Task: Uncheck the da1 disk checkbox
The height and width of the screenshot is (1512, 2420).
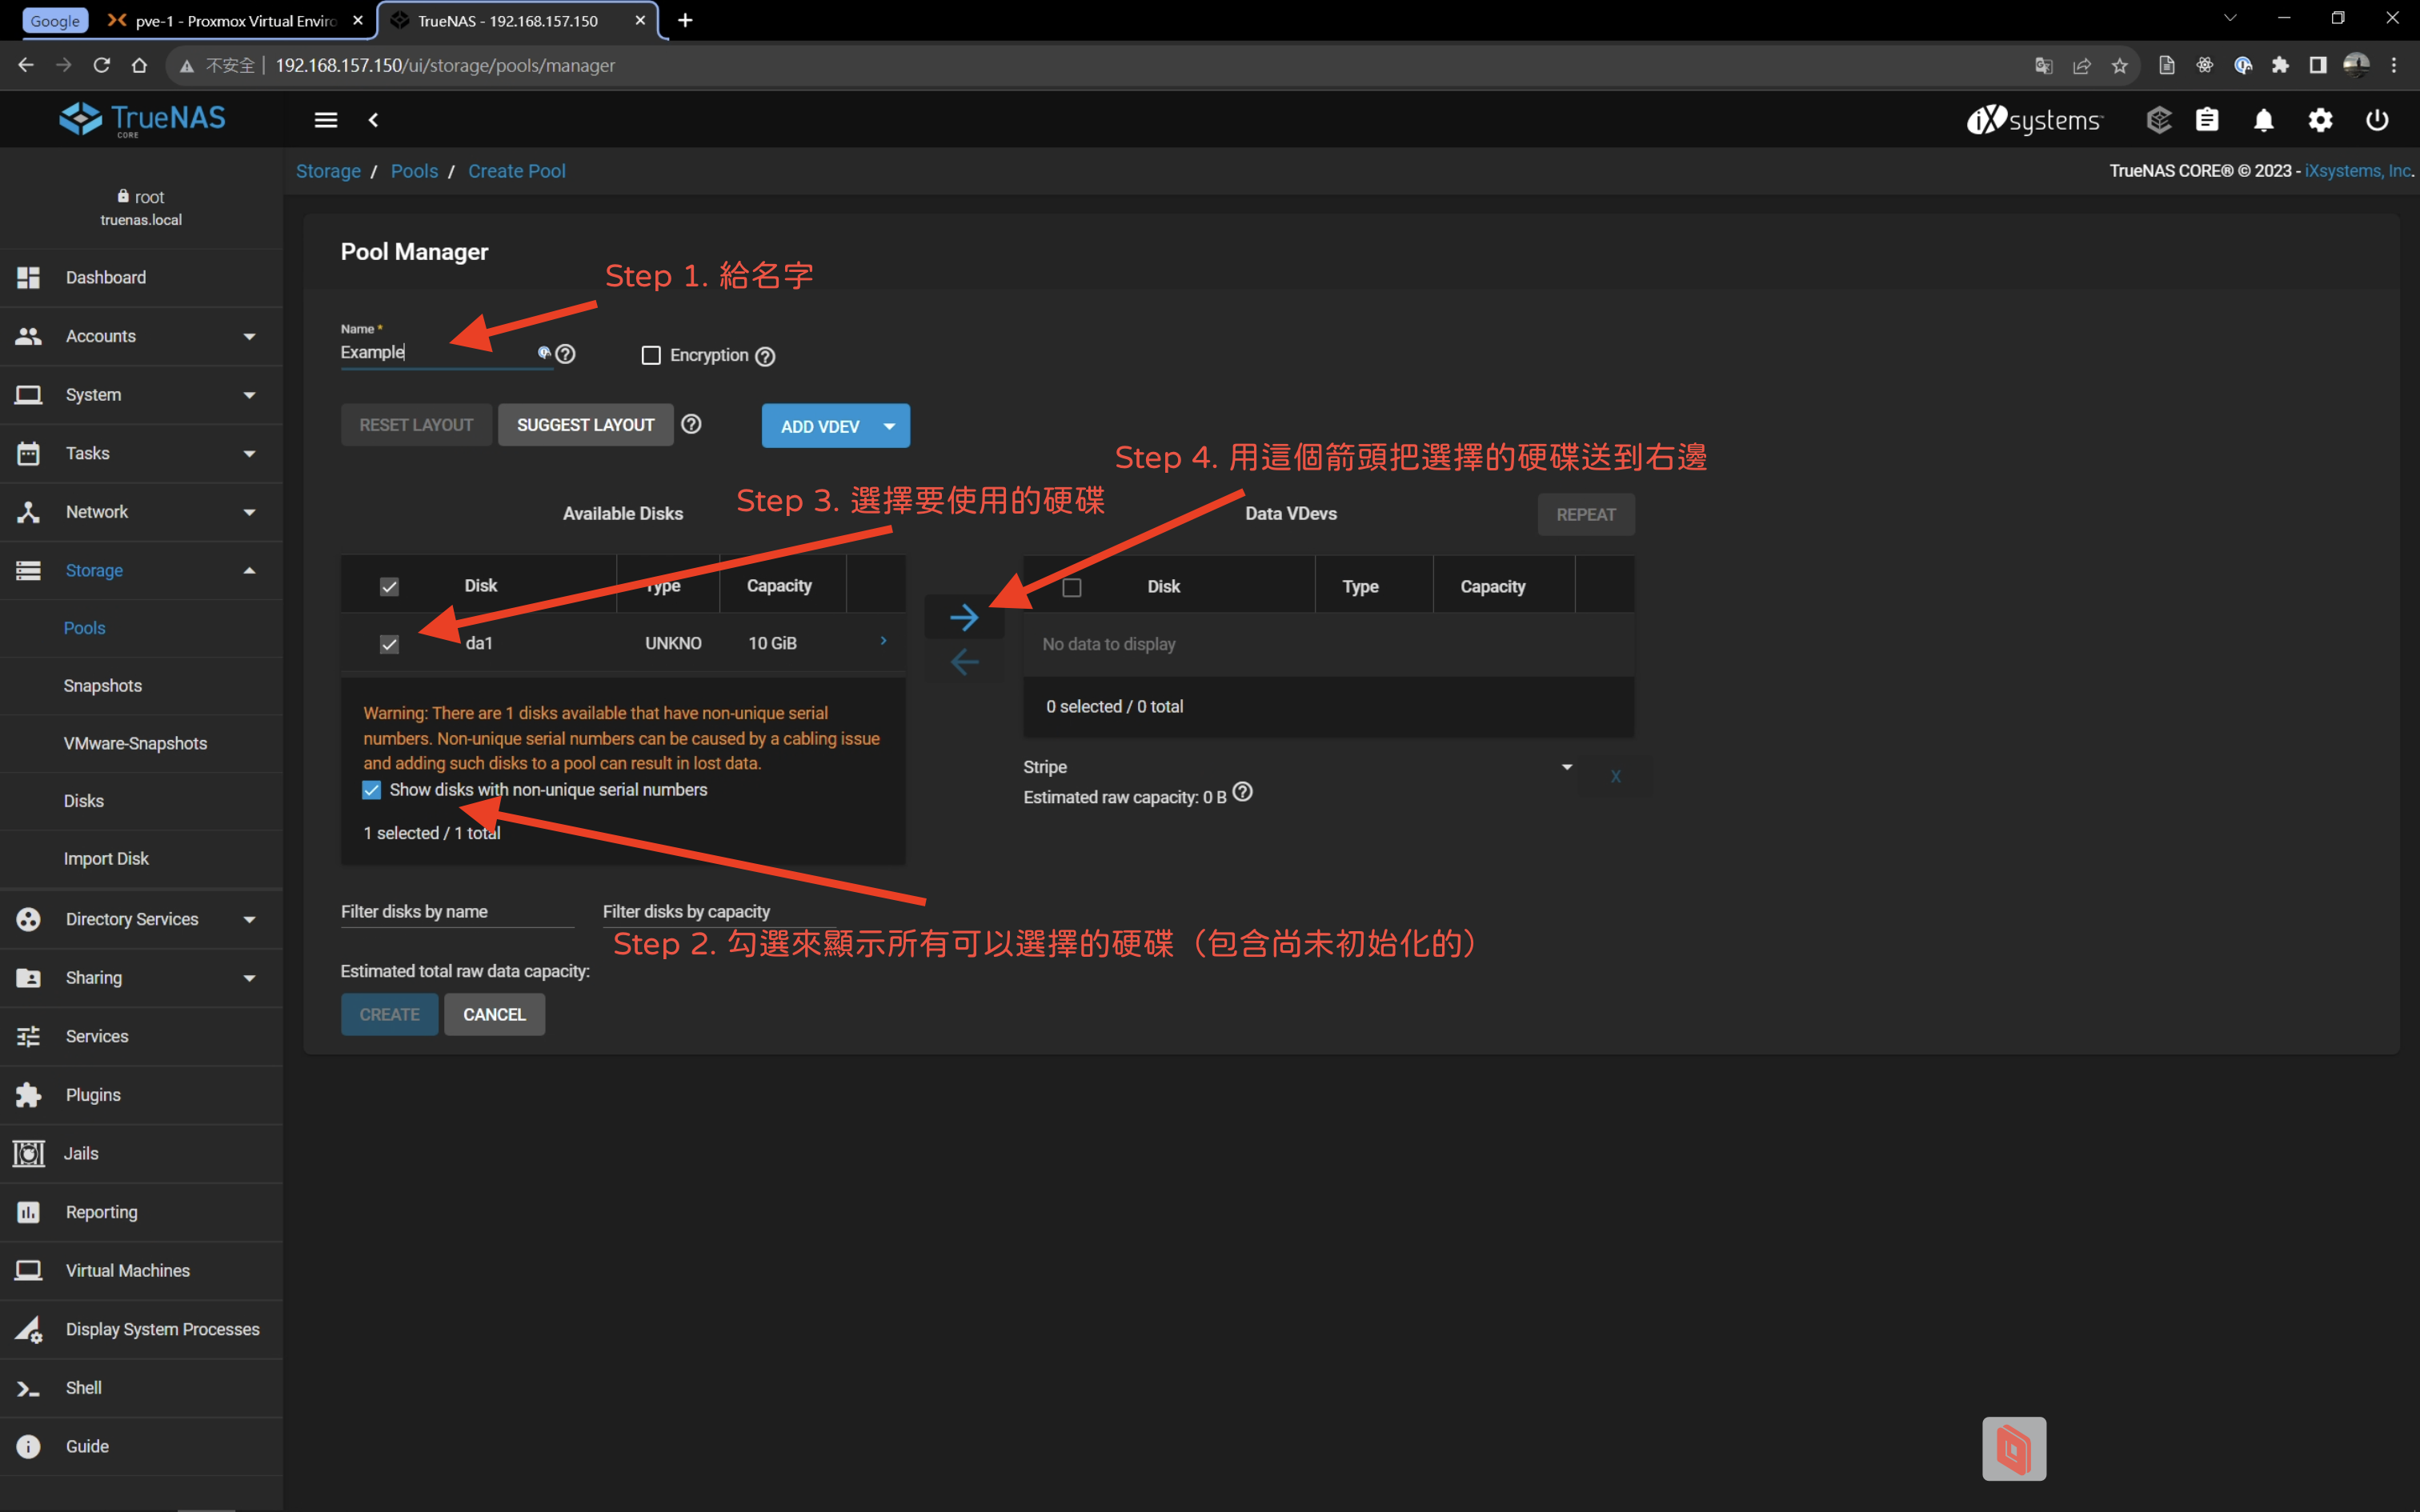Action: pos(389,644)
